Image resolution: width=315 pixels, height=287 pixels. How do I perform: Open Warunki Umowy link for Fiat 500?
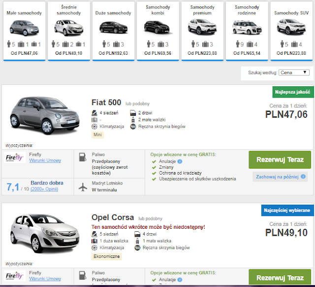pos(45,161)
